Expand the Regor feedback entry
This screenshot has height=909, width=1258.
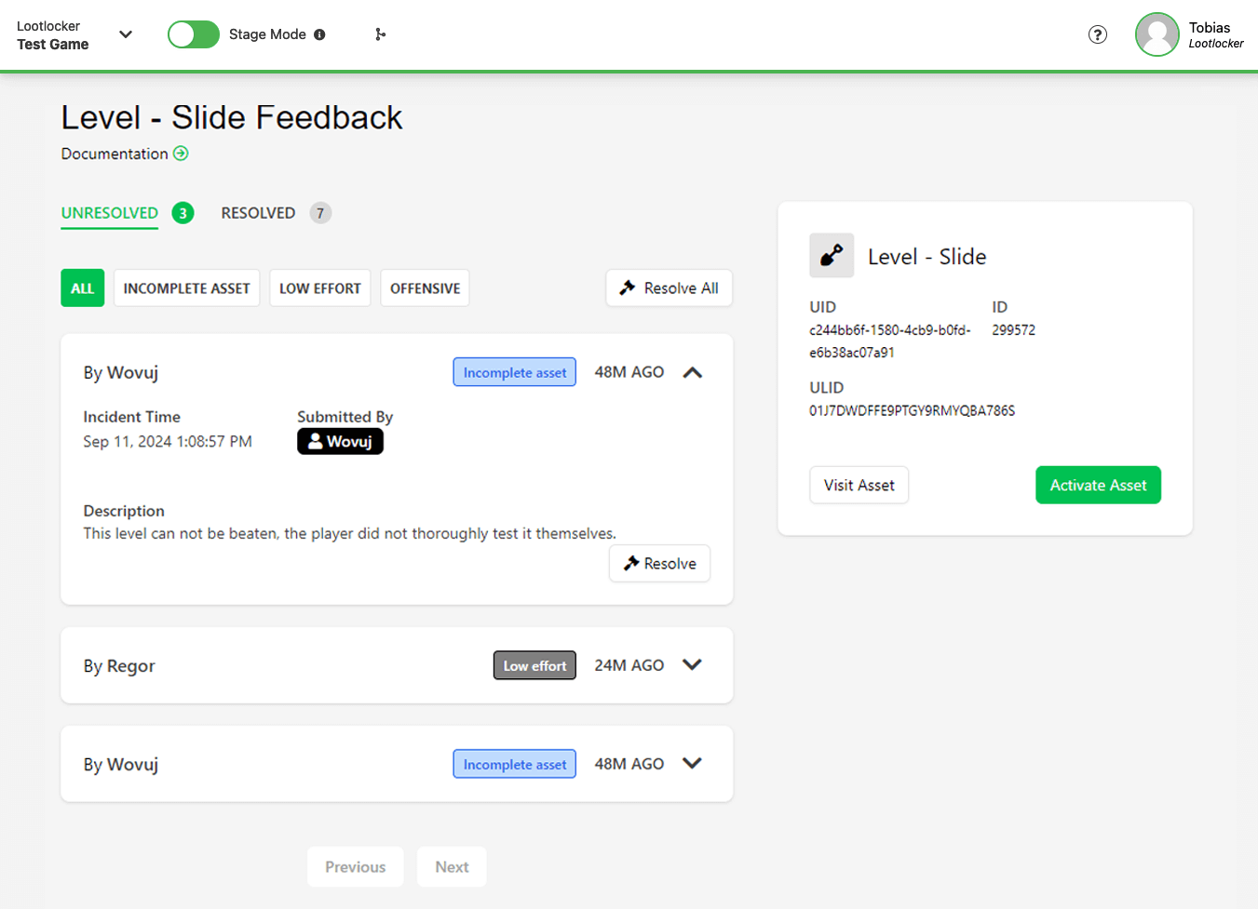[692, 664]
